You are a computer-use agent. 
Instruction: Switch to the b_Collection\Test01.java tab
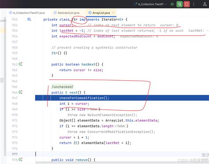tap(27, 13)
